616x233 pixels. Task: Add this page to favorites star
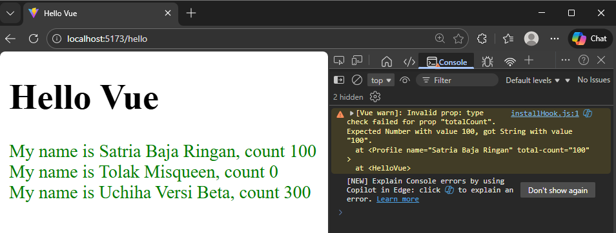458,39
